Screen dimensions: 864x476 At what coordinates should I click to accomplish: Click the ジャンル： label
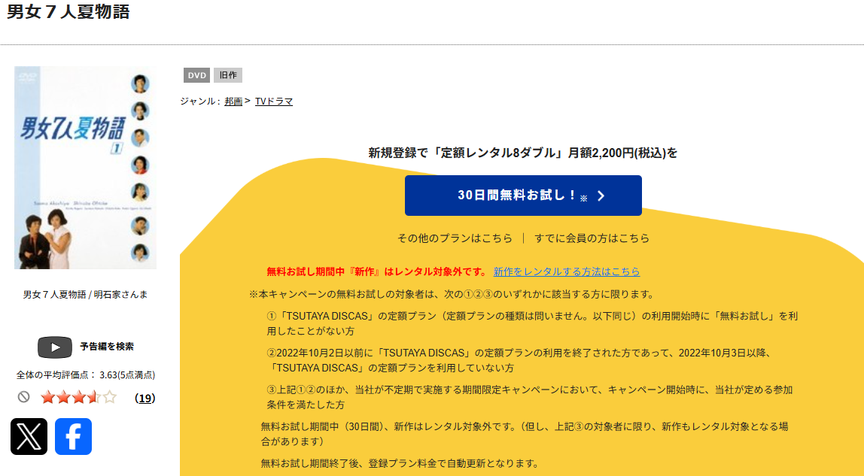point(200,102)
